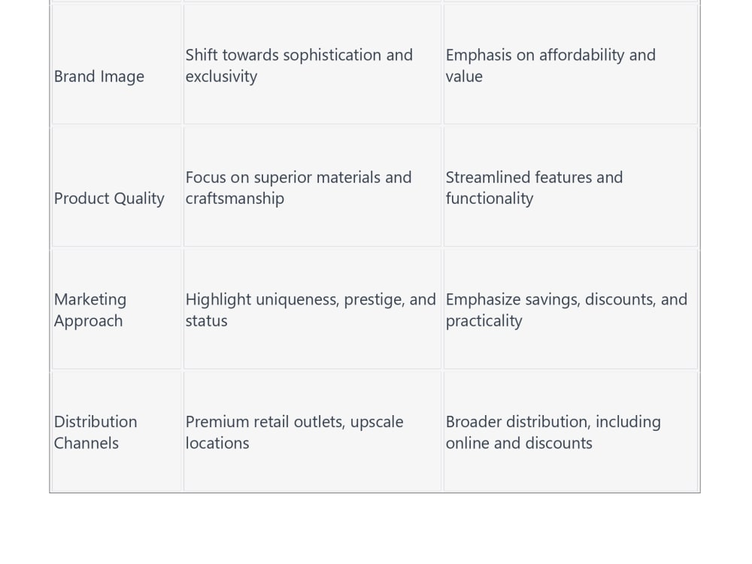Image resolution: width=752 pixels, height=564 pixels.
Task: Click the Marketing Approach row header cell
Action: (116, 309)
